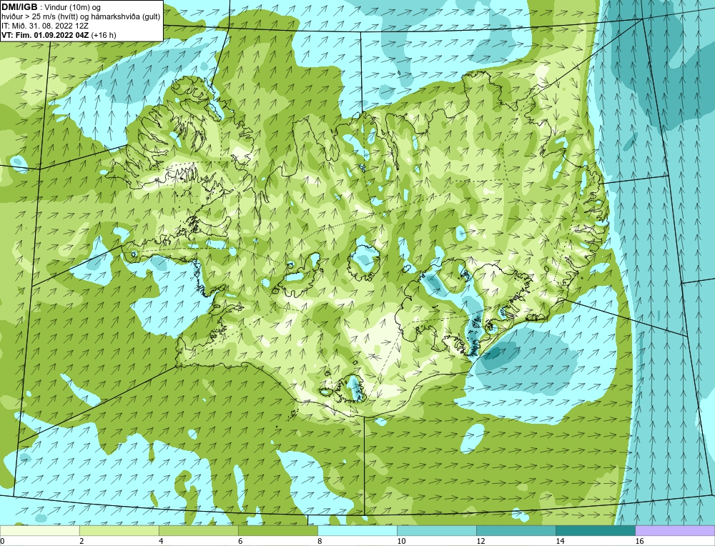Click the 'VT: Fim. 01.09.2022 04Z' text
715x546 pixels.
(45, 35)
